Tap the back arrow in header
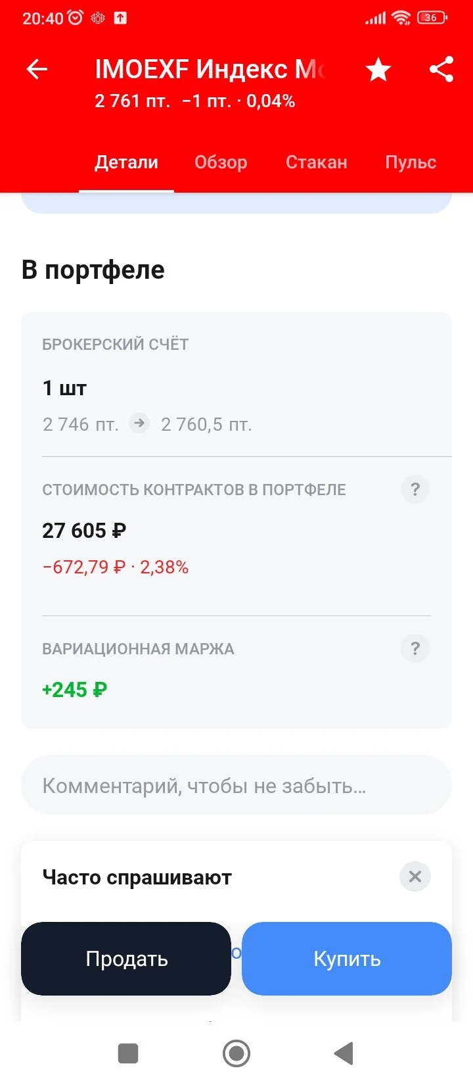This screenshot has height=1085, width=473. click(37, 69)
